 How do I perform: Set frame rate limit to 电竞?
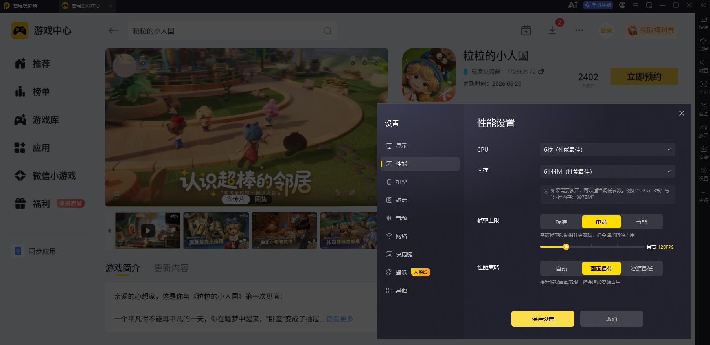601,222
